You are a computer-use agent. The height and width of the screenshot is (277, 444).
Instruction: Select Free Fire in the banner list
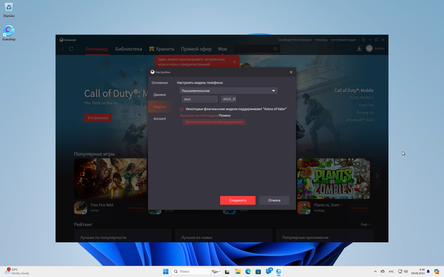[366, 105]
